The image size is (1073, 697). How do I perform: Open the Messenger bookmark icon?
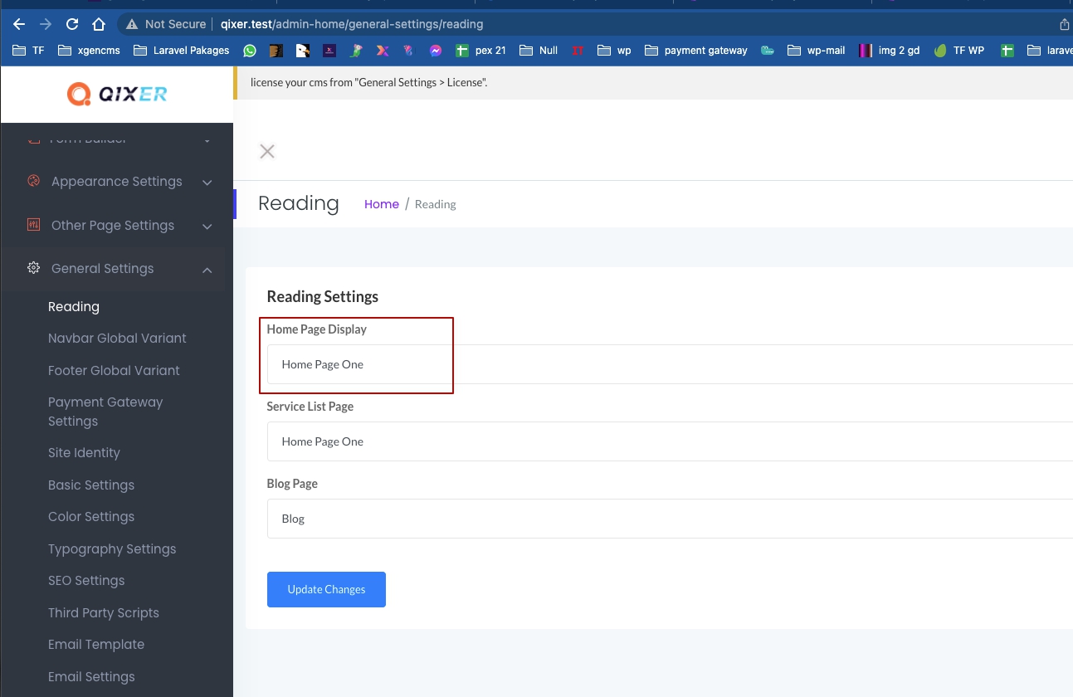(x=435, y=51)
